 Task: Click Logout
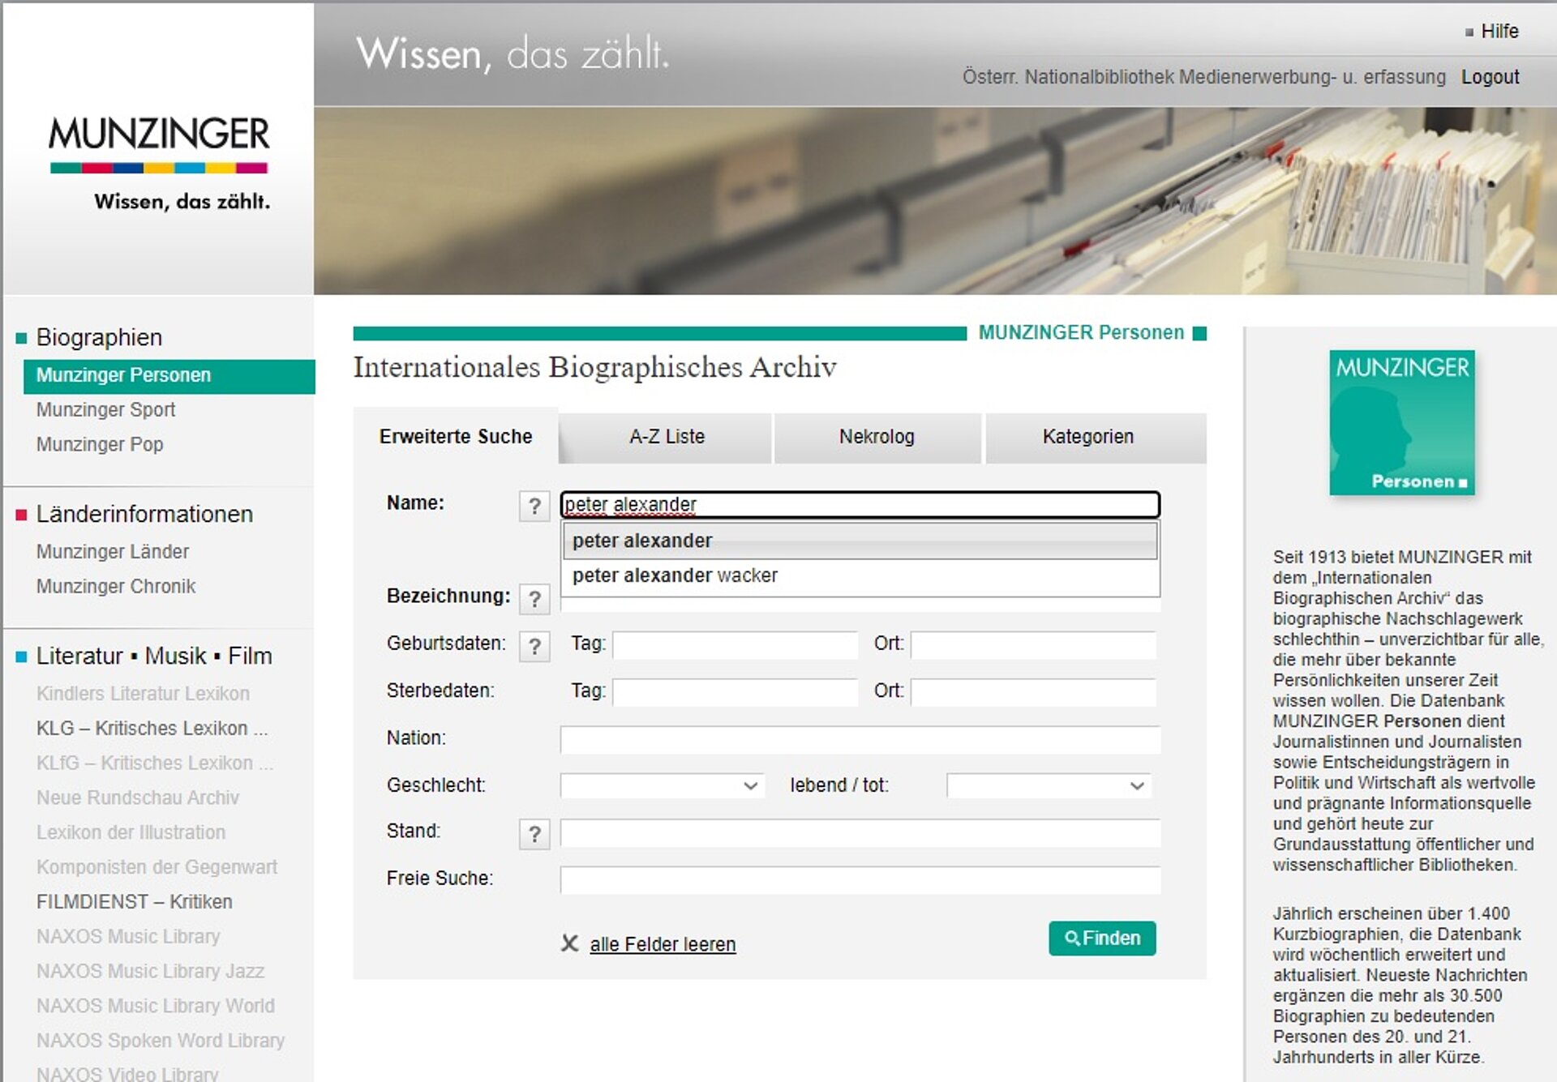coord(1490,77)
